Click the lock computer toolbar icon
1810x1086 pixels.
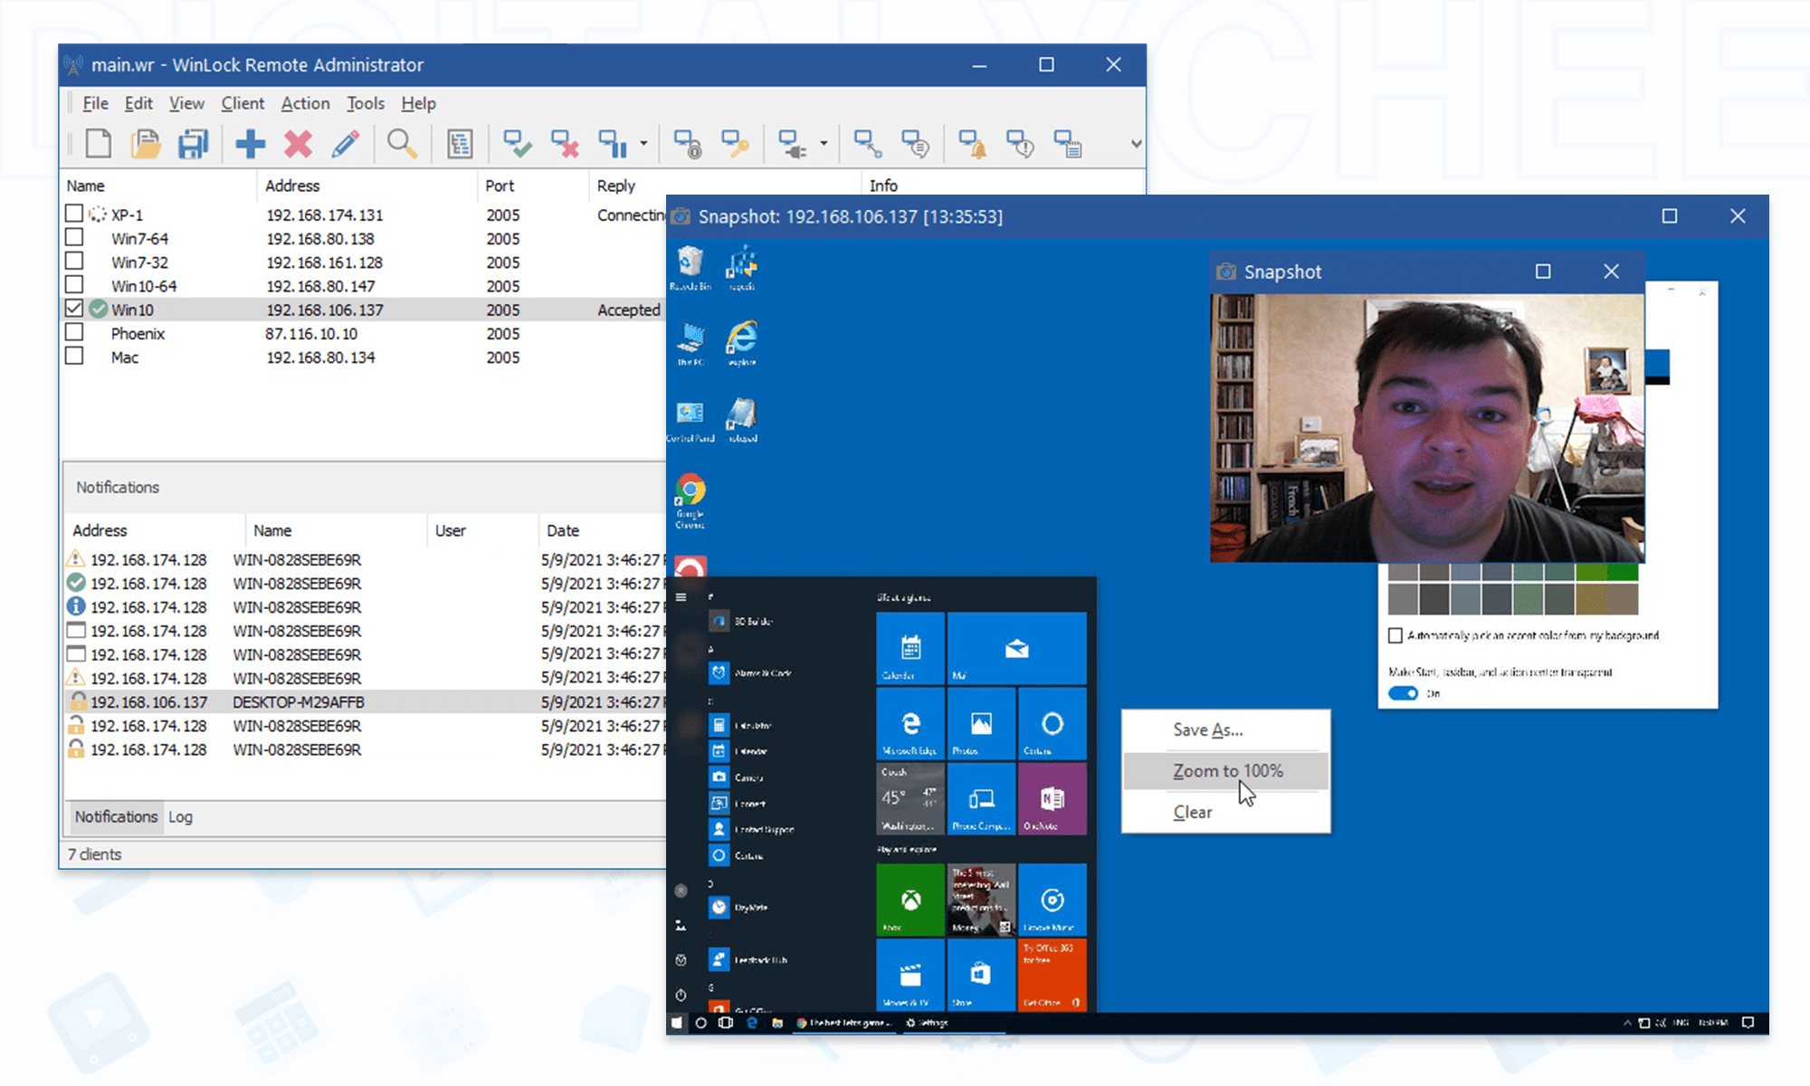(688, 144)
